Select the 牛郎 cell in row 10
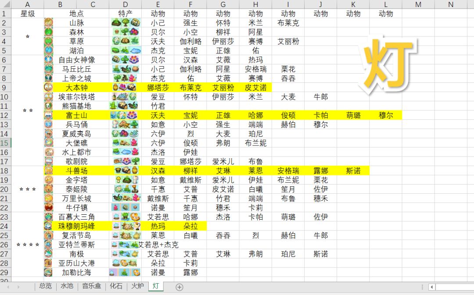 click(320, 96)
